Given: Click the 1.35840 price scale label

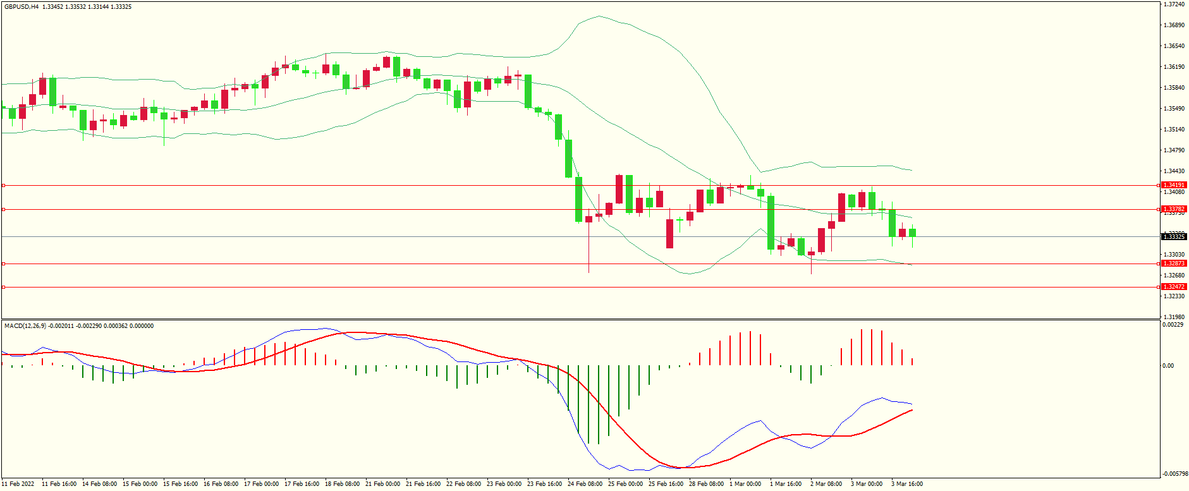Looking at the screenshot, I should [1174, 88].
